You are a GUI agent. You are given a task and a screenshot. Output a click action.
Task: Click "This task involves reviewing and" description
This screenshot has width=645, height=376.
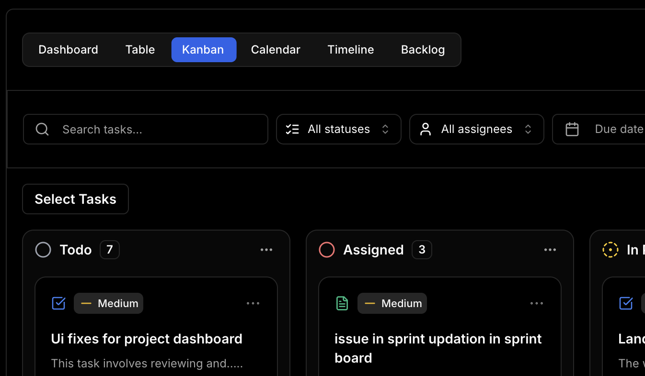(147, 364)
